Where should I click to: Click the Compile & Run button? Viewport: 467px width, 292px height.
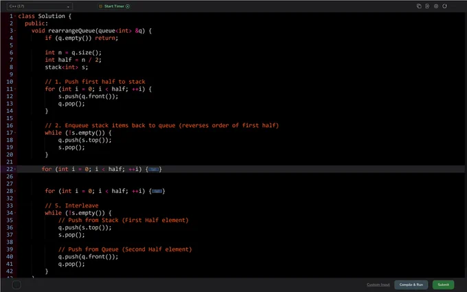(x=411, y=284)
